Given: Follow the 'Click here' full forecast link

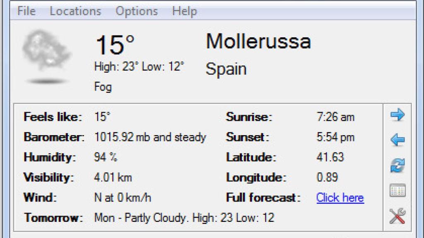Looking at the screenshot, I should [x=340, y=198].
